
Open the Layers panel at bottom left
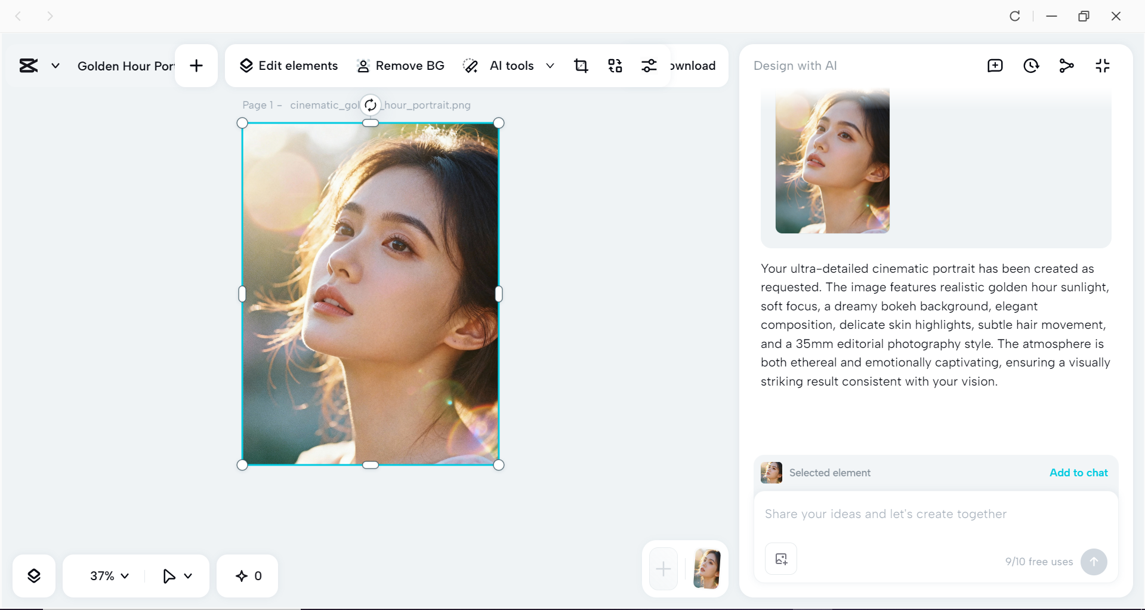[34, 575]
